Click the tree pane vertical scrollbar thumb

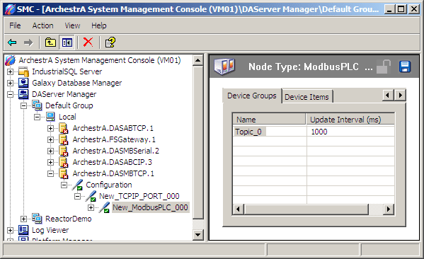(x=198, y=142)
